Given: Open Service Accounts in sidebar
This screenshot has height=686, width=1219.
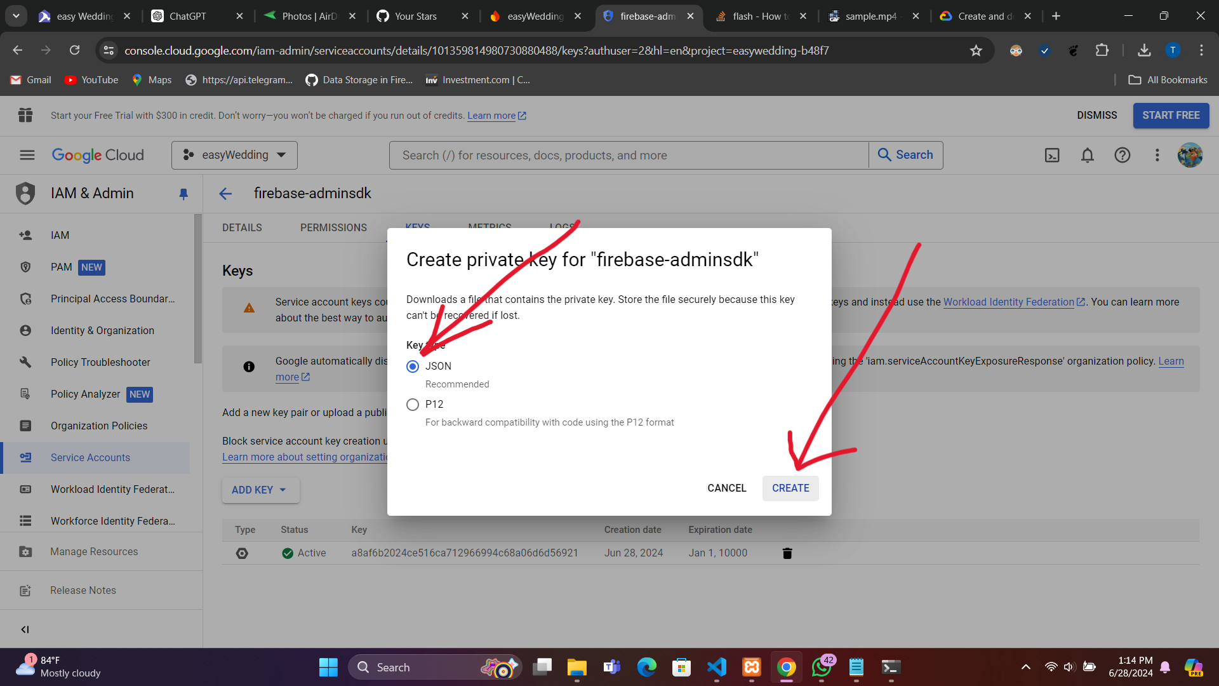Looking at the screenshot, I should tap(90, 457).
